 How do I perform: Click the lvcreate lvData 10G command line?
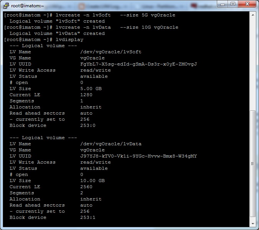click(x=91, y=27)
